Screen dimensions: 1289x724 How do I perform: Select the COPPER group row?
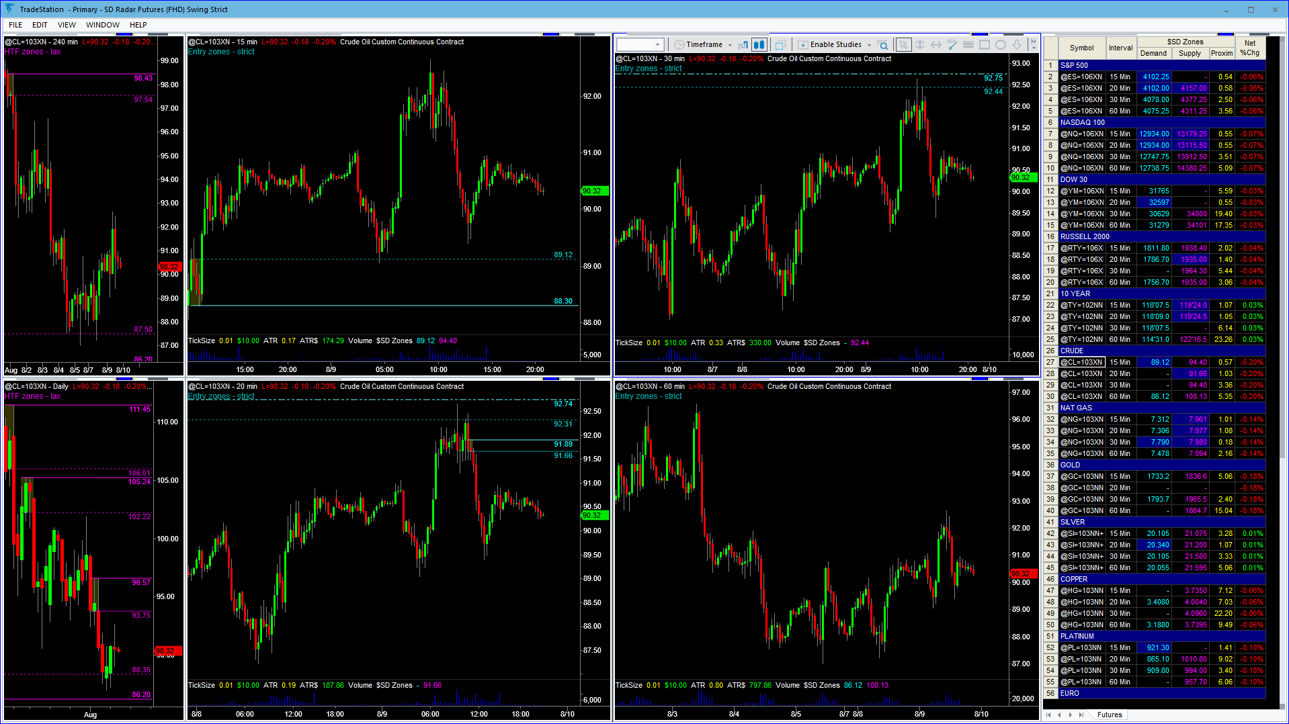pyautogui.click(x=1162, y=580)
